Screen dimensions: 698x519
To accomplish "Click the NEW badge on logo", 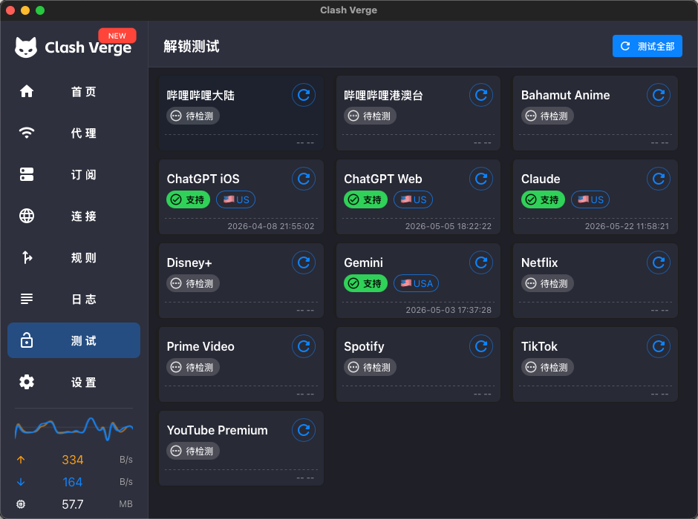I will 117,36.
